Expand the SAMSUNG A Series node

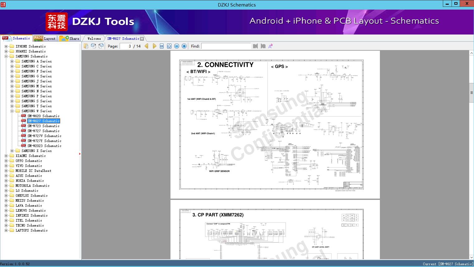[x=12, y=61]
